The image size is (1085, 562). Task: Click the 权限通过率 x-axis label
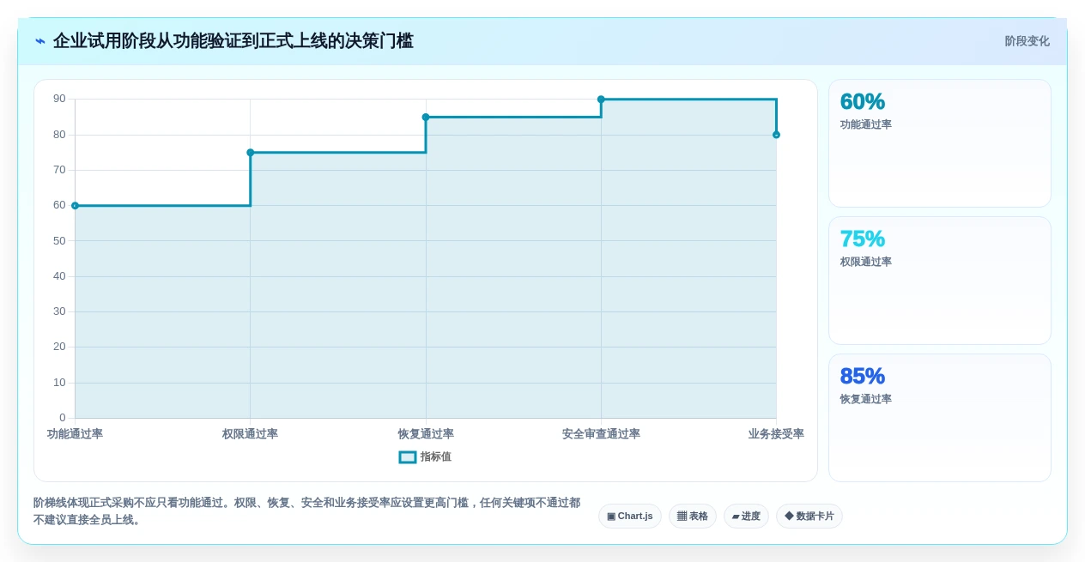click(x=250, y=434)
